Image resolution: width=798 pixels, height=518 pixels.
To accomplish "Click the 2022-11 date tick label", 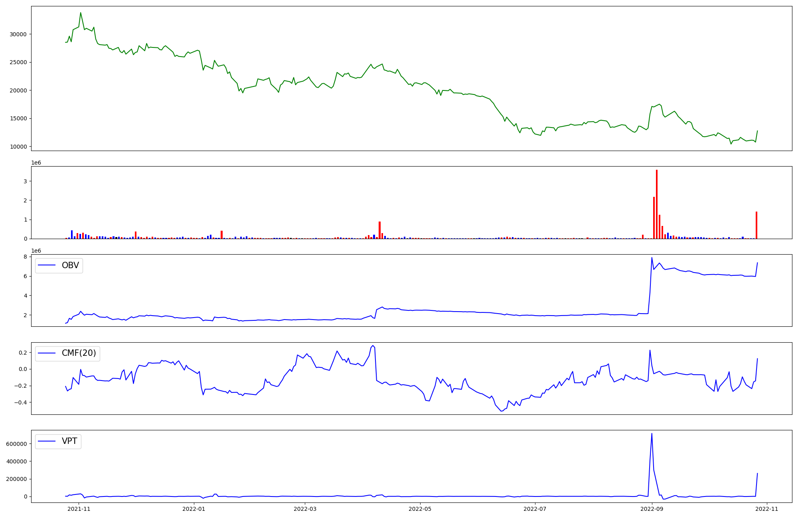I will point(767,509).
